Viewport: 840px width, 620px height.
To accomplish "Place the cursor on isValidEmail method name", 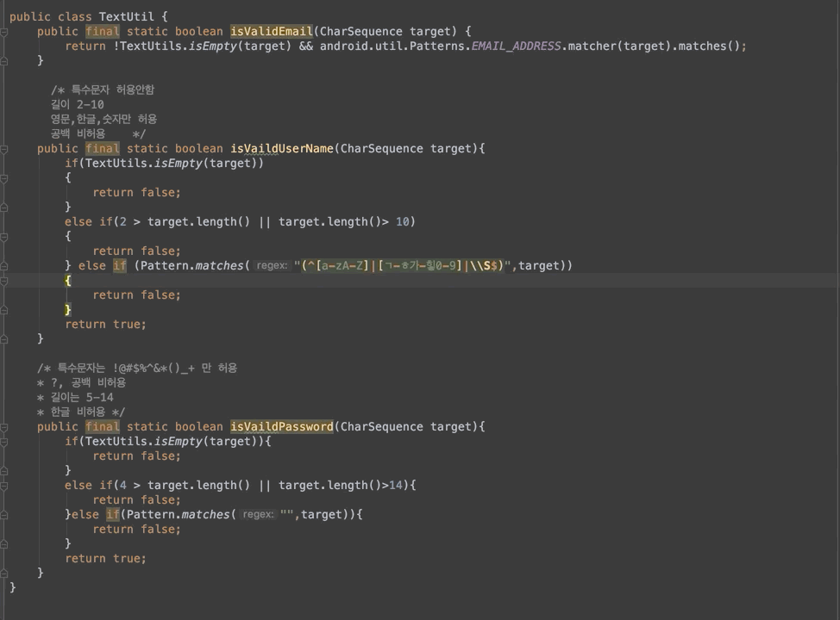I will tap(271, 32).
